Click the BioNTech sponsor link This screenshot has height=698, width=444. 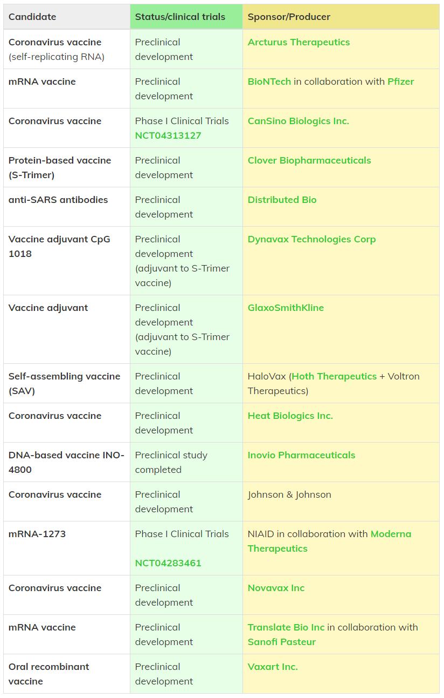click(269, 82)
